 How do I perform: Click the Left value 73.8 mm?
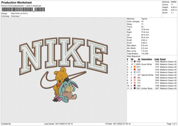(145, 29)
